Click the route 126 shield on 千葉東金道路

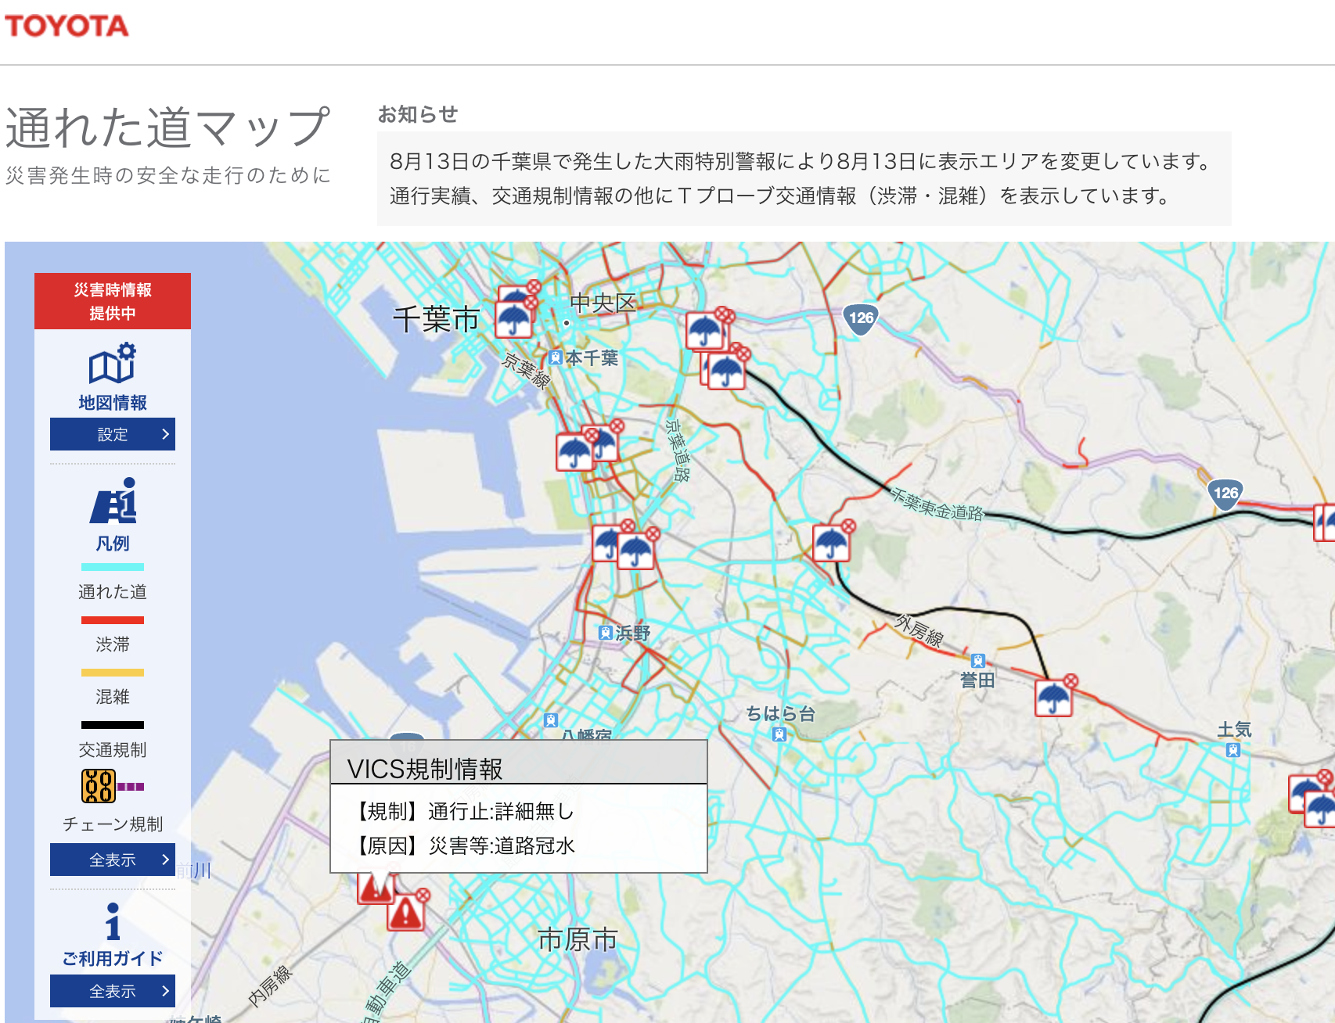1225,494
